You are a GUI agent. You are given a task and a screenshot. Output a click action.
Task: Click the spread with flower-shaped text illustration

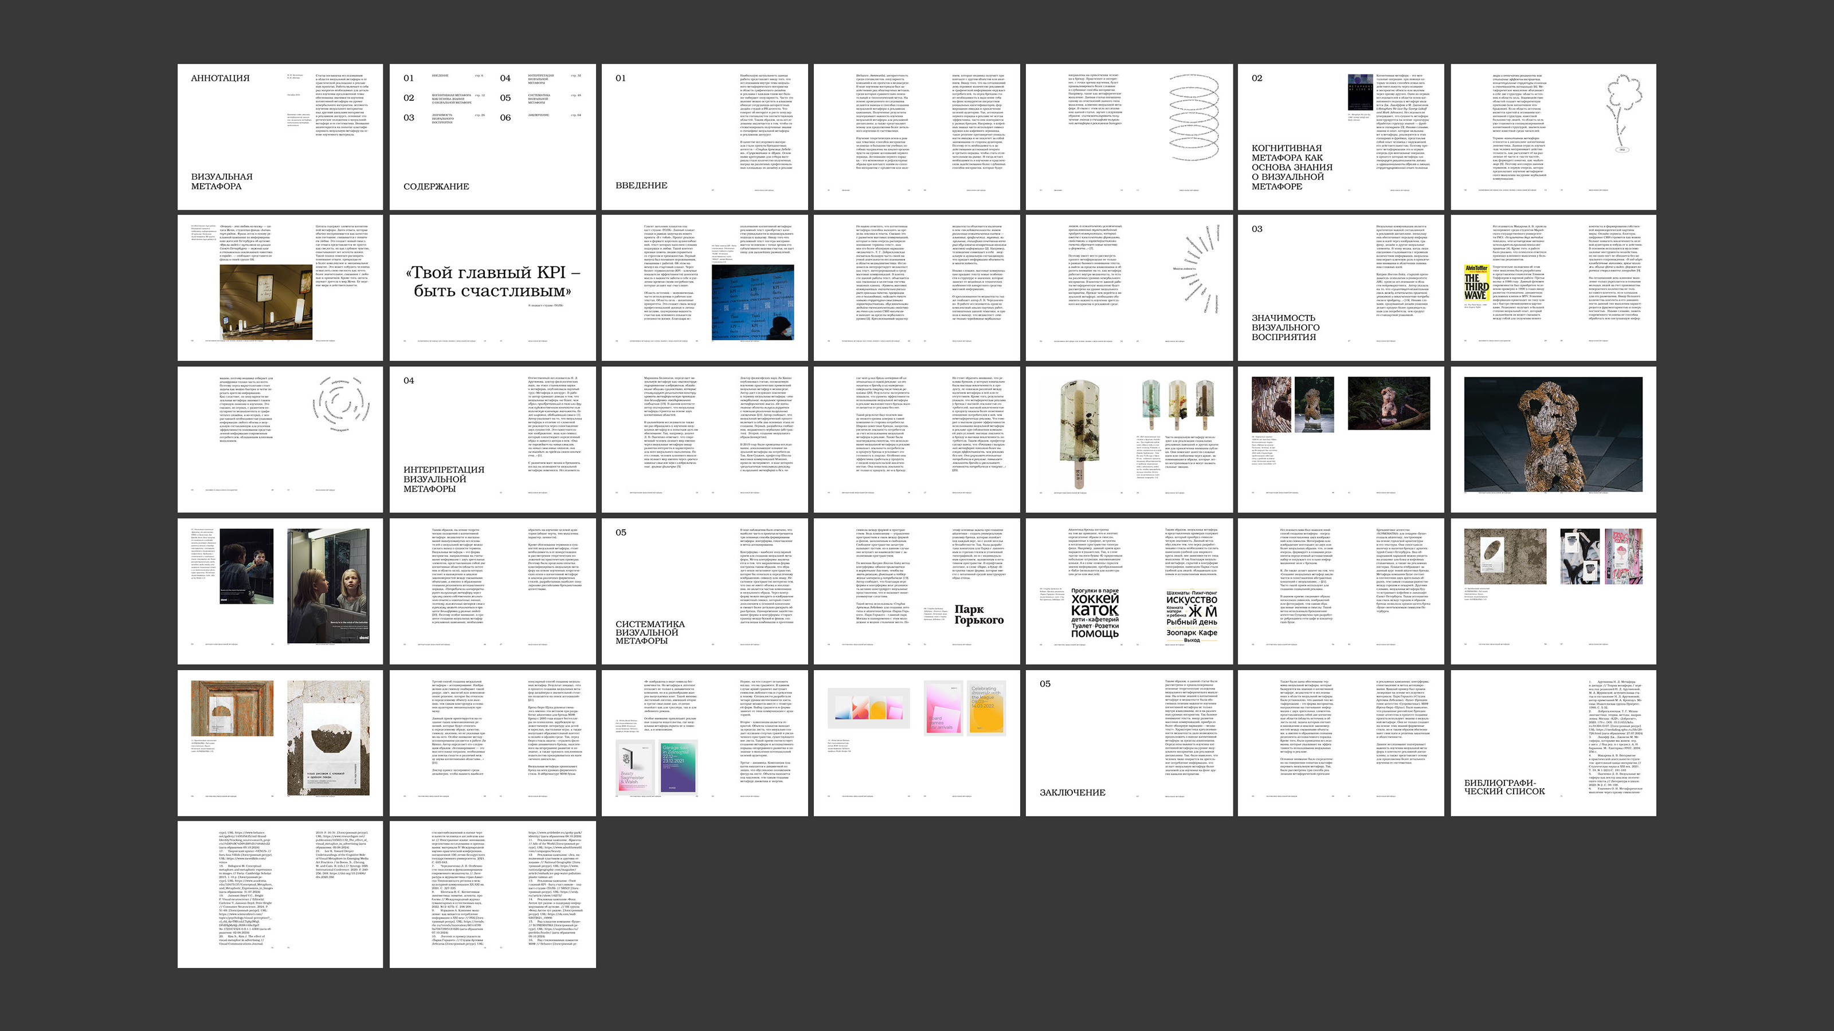pos(1553,137)
